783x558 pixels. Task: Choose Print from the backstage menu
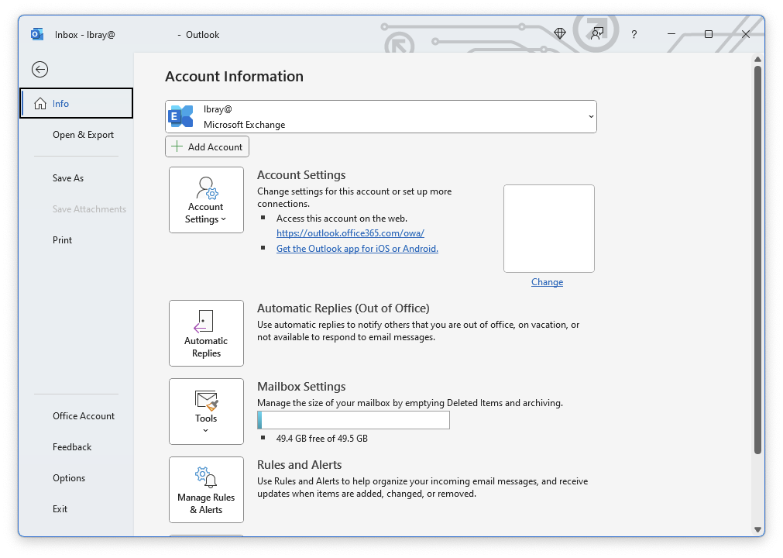[x=63, y=240]
